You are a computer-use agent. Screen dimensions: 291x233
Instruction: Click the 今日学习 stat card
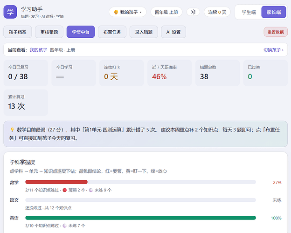[74, 73]
